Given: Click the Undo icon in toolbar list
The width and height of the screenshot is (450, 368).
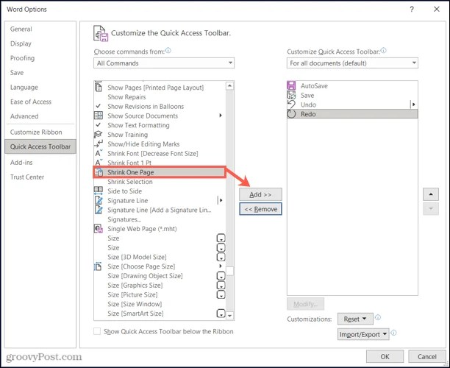Looking at the screenshot, I should click(291, 105).
